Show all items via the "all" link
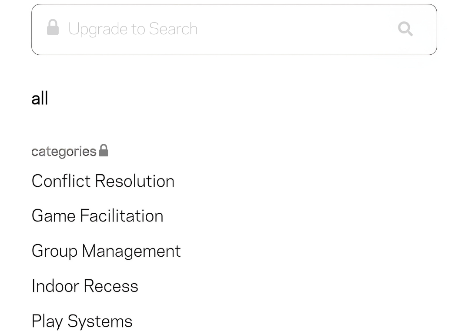This screenshot has height=331, width=465. pyautogui.click(x=40, y=98)
